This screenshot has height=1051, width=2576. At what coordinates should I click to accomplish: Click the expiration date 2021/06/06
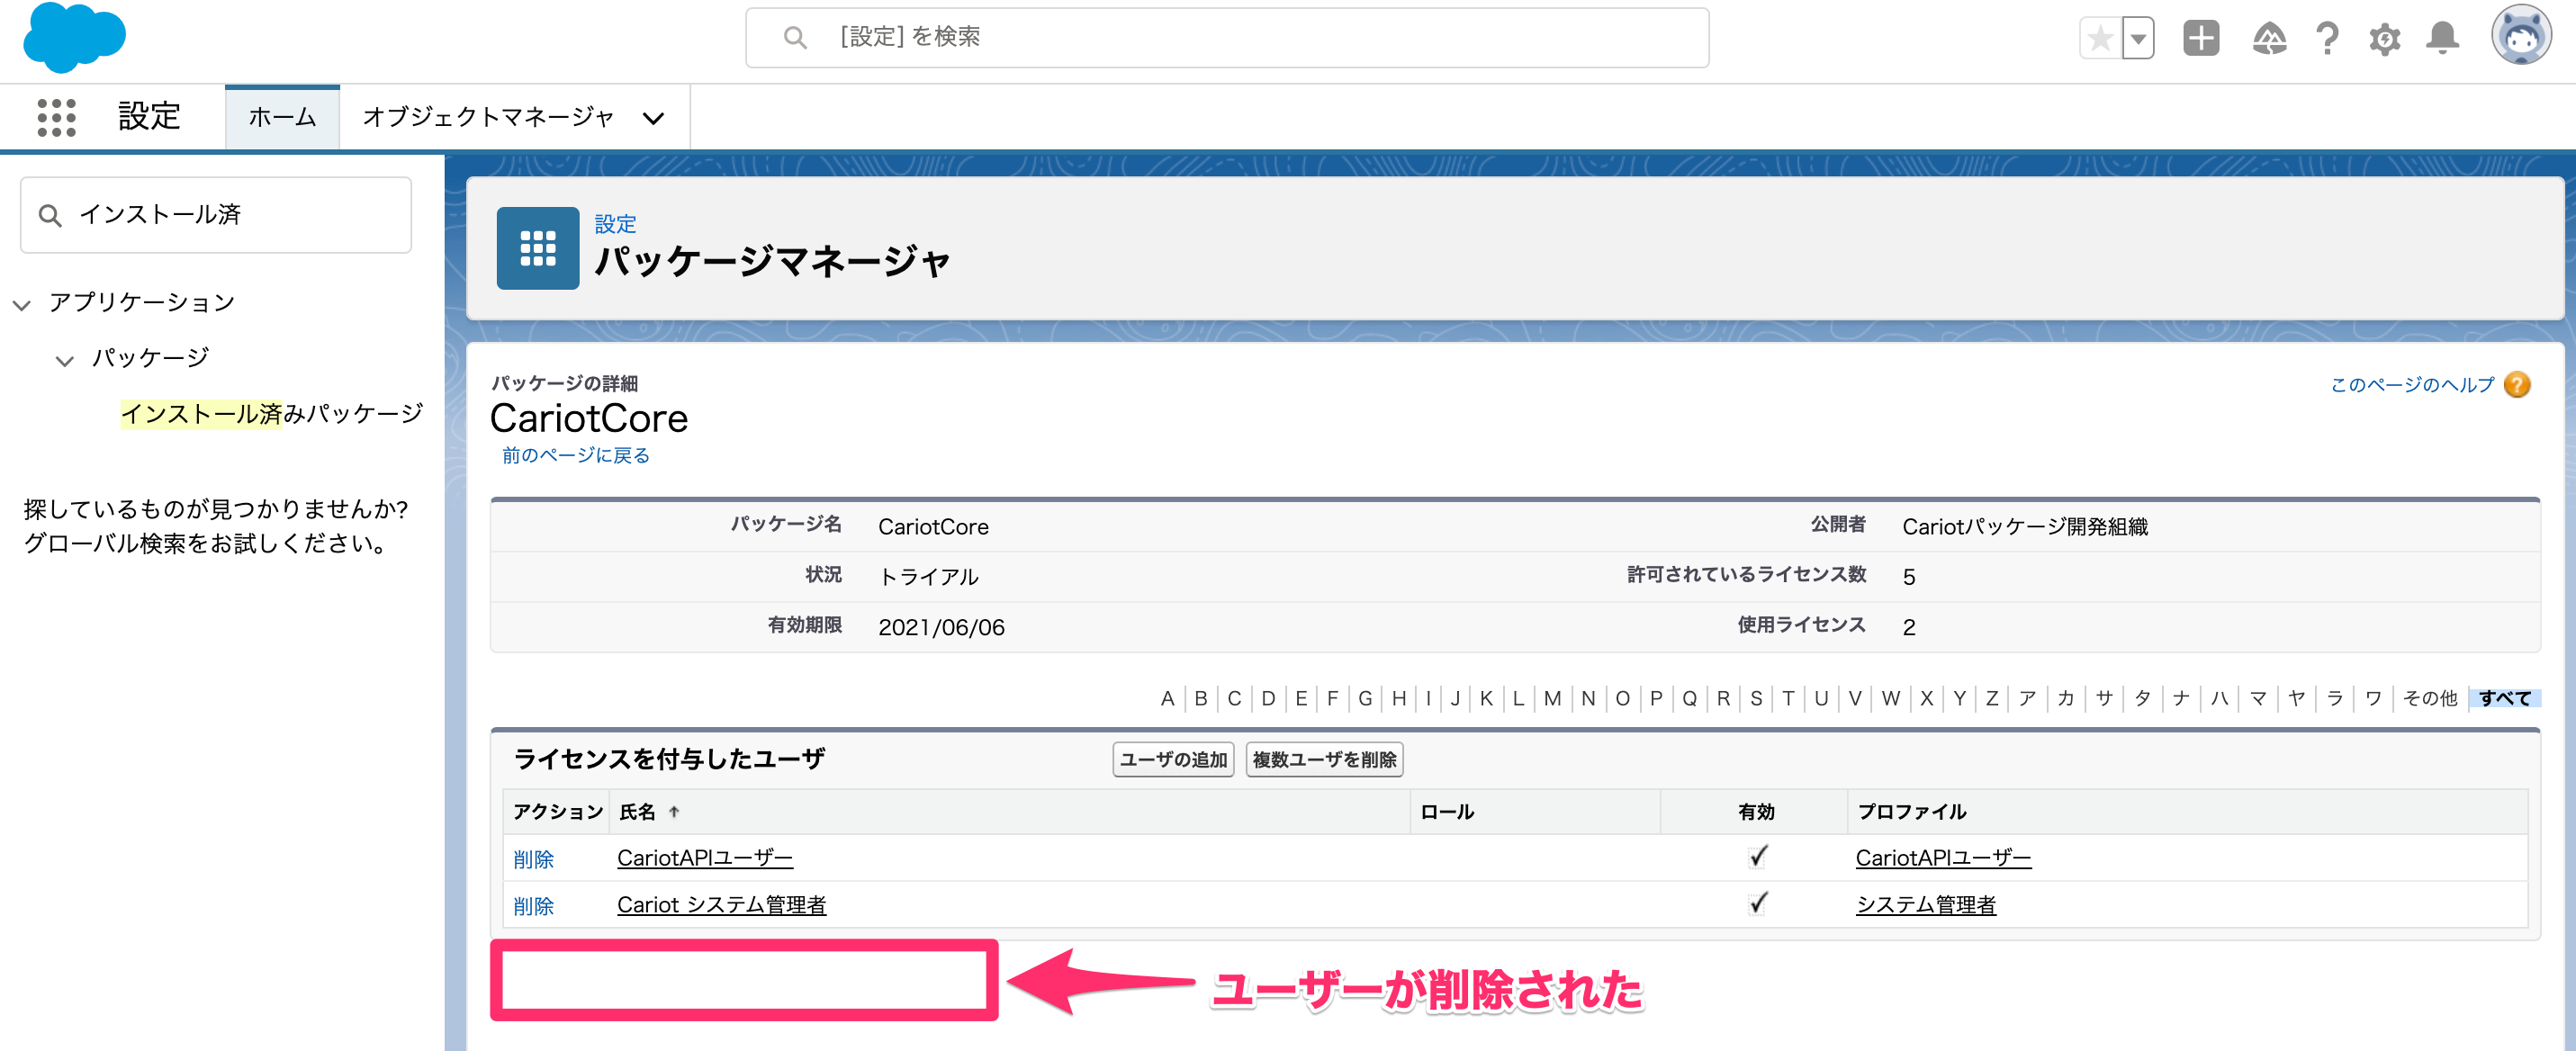(941, 627)
